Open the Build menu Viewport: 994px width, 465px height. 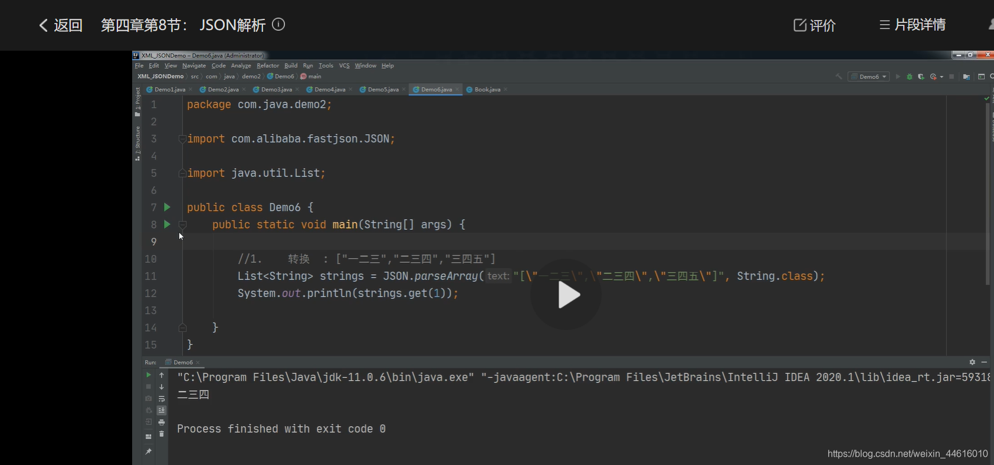click(x=291, y=65)
